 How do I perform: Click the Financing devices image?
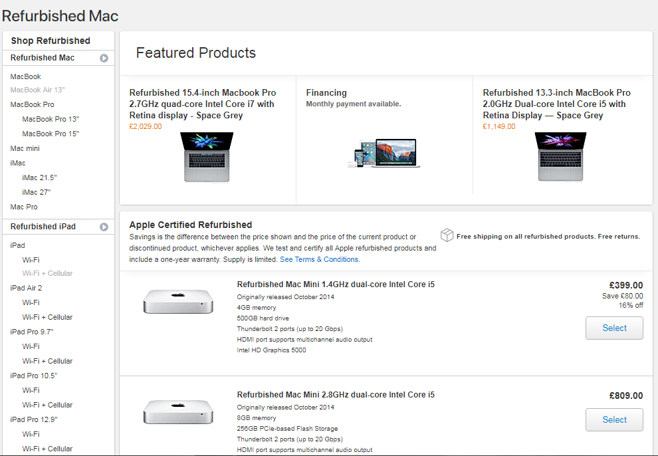tap(384, 153)
